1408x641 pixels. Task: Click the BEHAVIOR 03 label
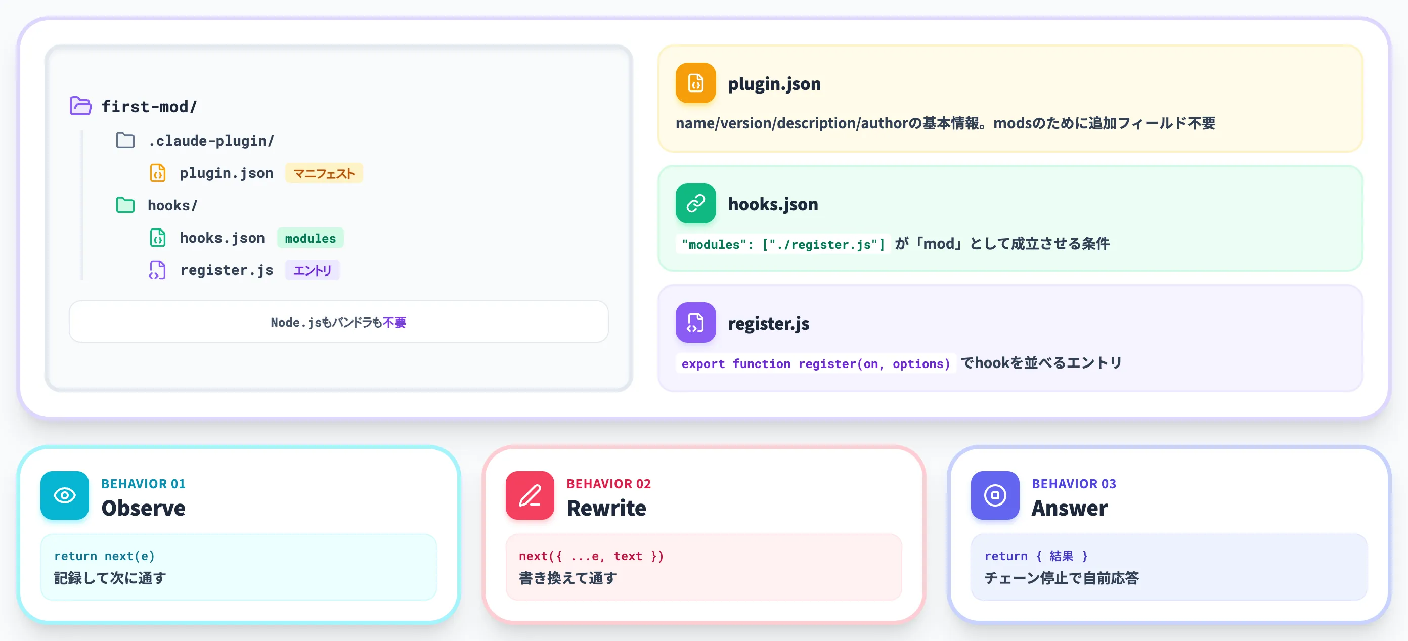[x=1074, y=484]
